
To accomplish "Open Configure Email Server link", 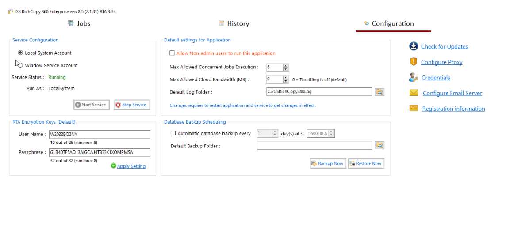I will [x=452, y=93].
